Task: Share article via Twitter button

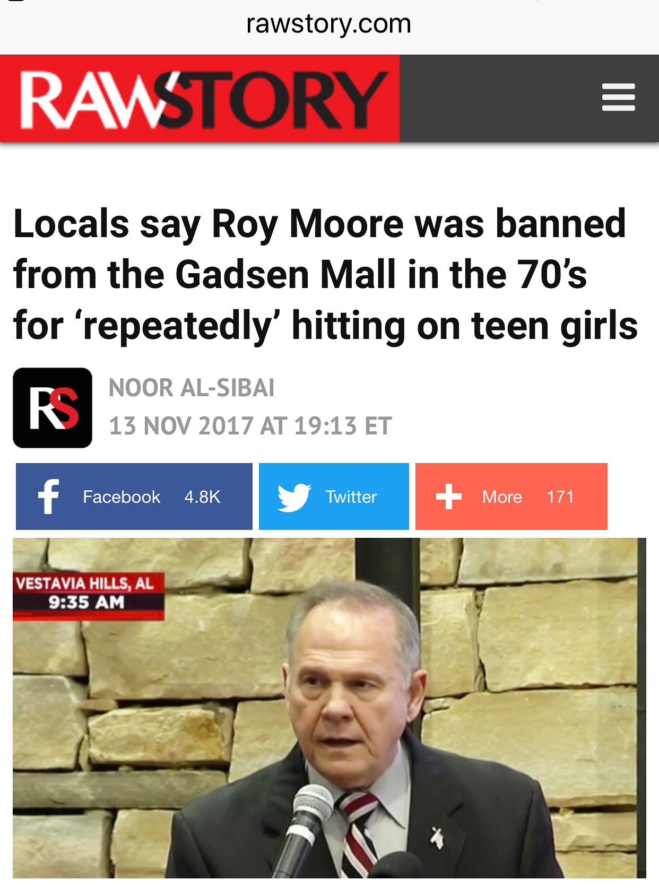Action: (x=334, y=496)
